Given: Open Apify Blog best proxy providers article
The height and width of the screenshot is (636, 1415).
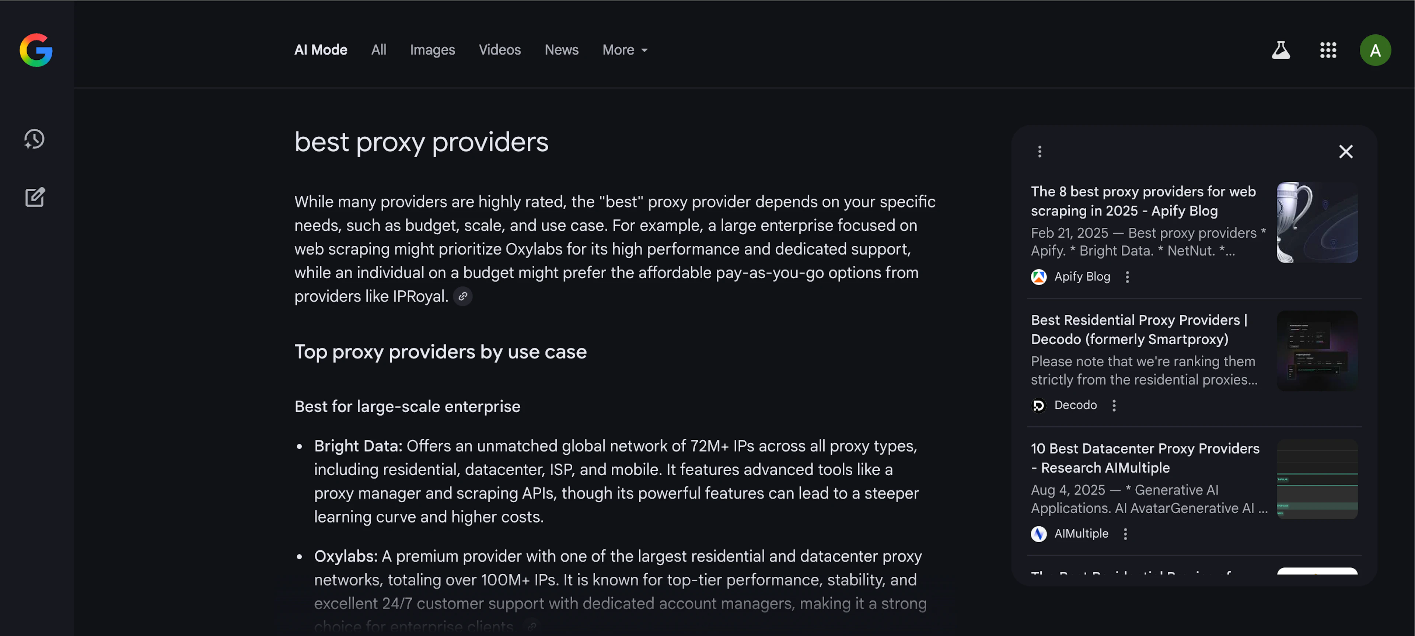Looking at the screenshot, I should (x=1143, y=201).
